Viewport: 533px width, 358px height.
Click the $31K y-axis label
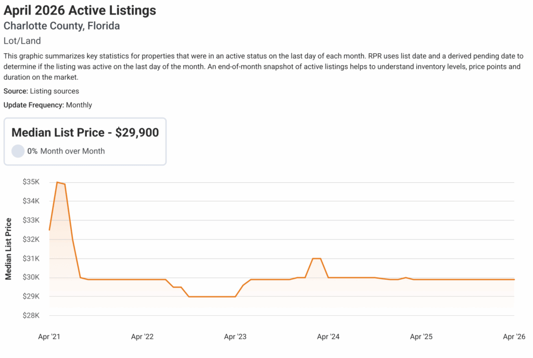pos(31,258)
